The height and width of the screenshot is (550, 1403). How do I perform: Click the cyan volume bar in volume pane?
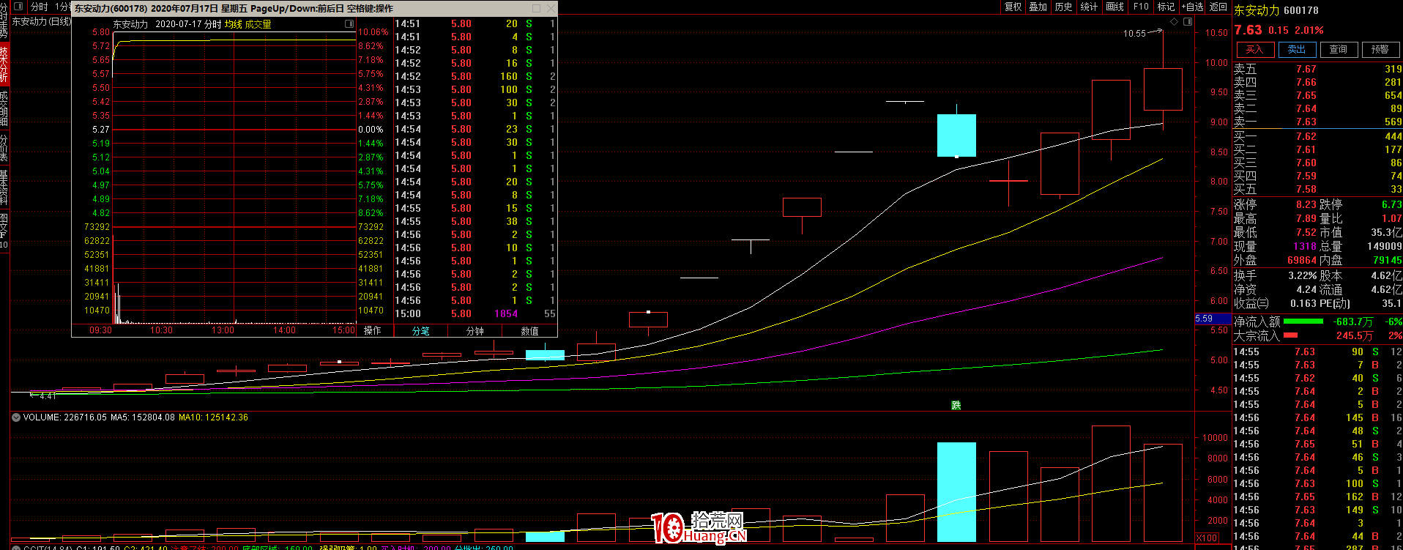(956, 492)
